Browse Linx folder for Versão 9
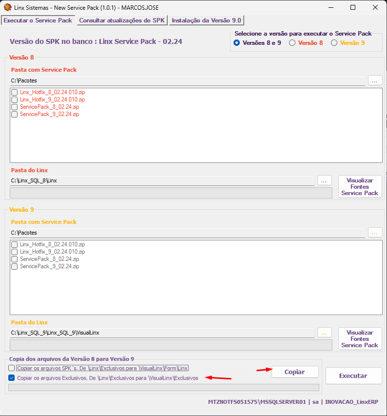Screen dimensions: 387x416 (325, 333)
